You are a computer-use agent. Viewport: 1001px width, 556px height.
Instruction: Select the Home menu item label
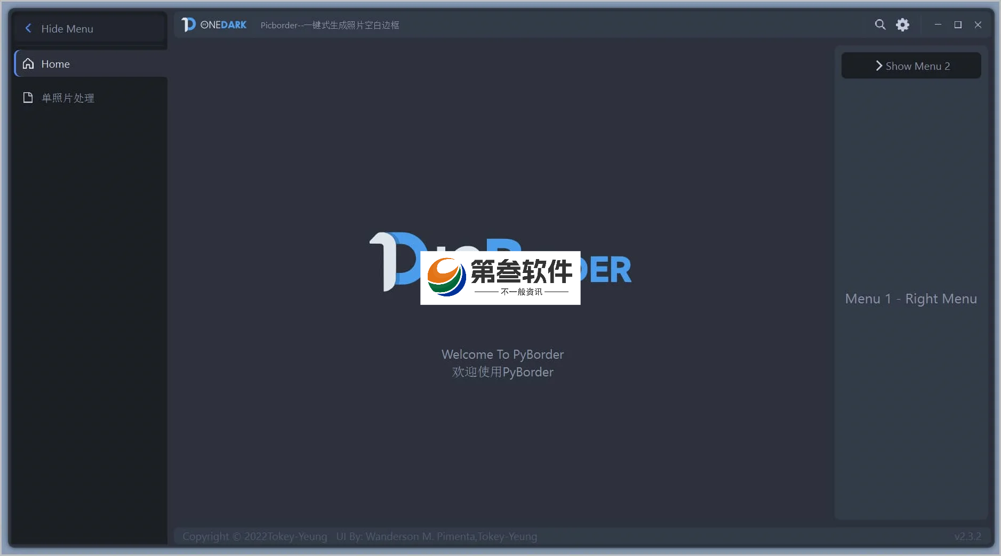pyautogui.click(x=55, y=64)
